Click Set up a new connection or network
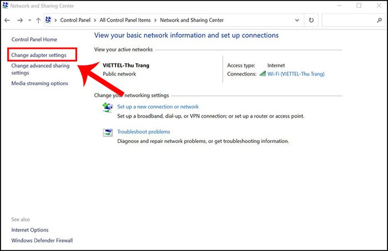 tap(158, 106)
